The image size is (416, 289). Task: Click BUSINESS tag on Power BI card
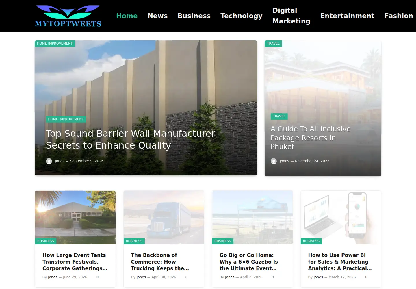pyautogui.click(x=311, y=241)
